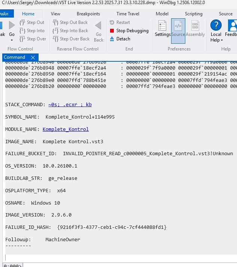
Task: Click the Detach eject icon
Action: click(x=112, y=39)
